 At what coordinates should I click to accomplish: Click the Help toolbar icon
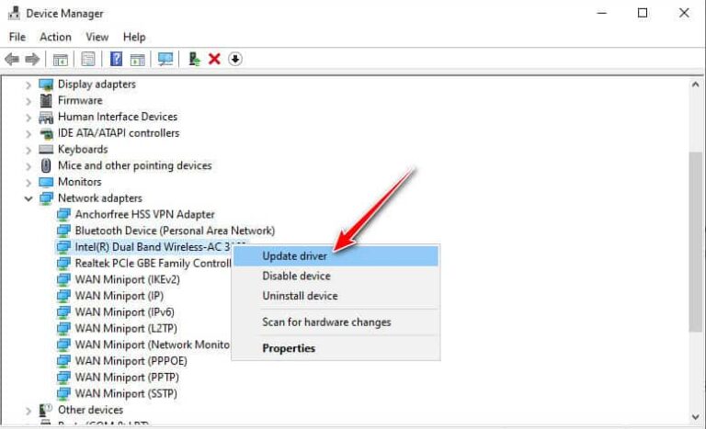click(117, 59)
